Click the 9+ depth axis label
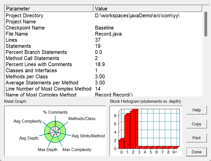Image resolution: width=211 pixels, height=161 pixels. coord(175,152)
